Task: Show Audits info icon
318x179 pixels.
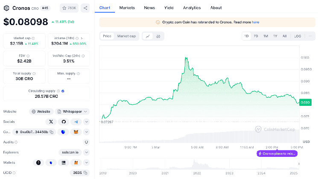Action: click(16, 142)
